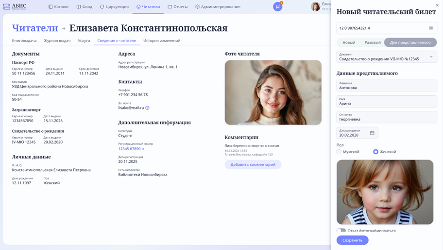Expand the Документ dropdown
The height and width of the screenshot is (250, 443).
click(x=431, y=57)
